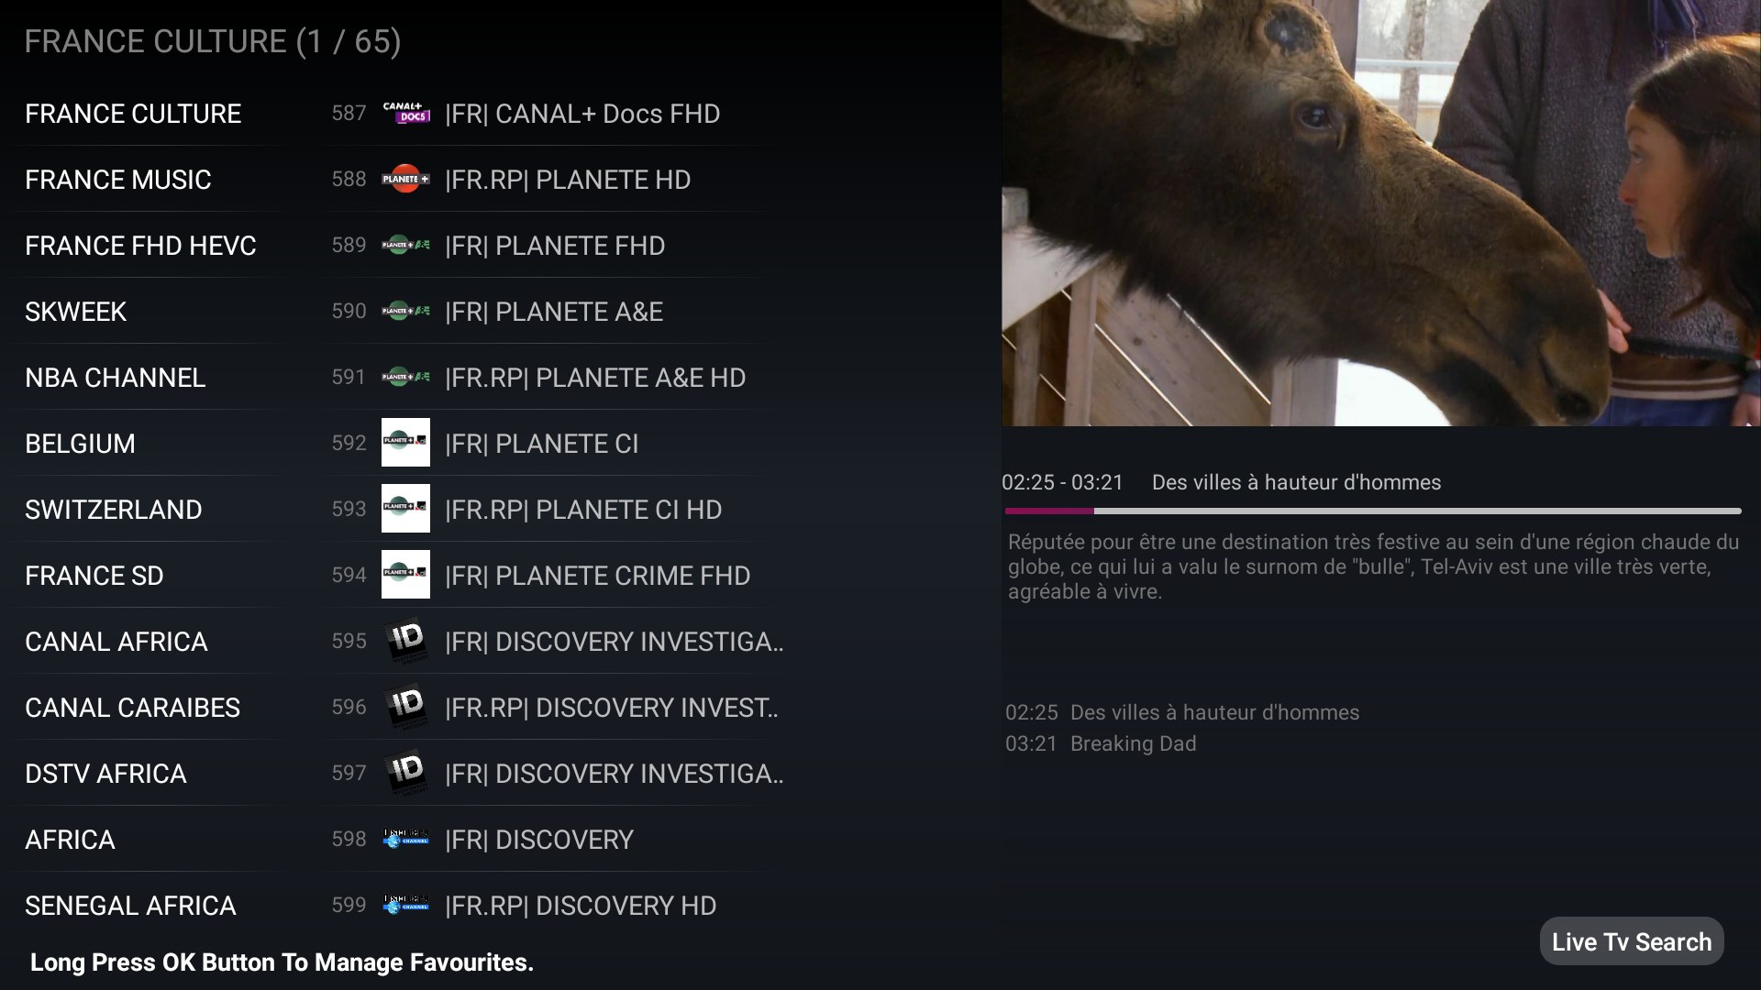Open the FRANCE MUSIC category
The image size is (1761, 990).
(x=118, y=180)
